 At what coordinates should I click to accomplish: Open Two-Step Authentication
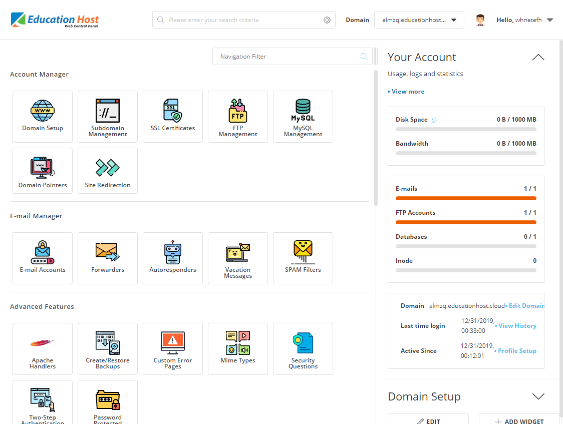coord(43,402)
